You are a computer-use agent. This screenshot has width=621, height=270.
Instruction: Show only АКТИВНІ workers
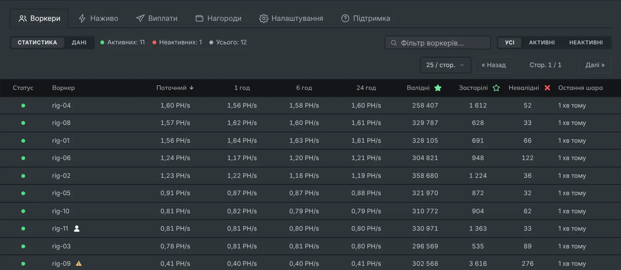pyautogui.click(x=542, y=42)
